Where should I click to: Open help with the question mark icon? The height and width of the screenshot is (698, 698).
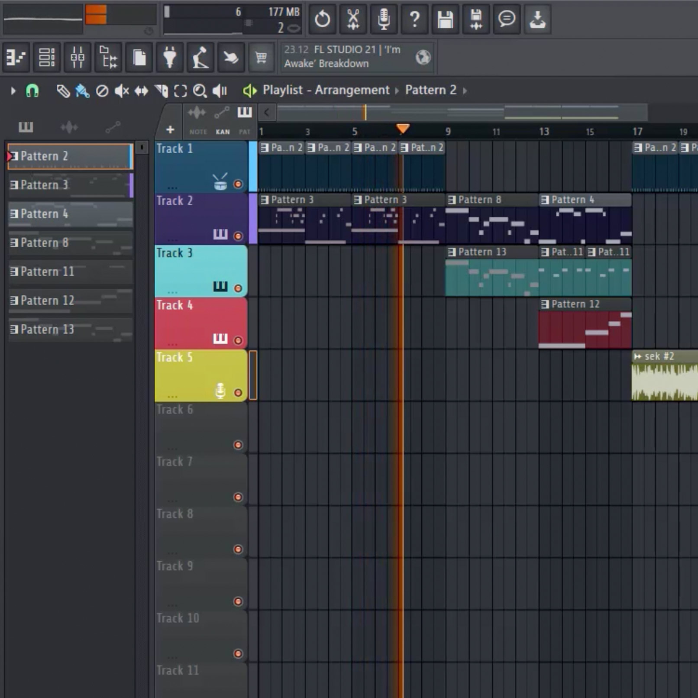tap(414, 19)
